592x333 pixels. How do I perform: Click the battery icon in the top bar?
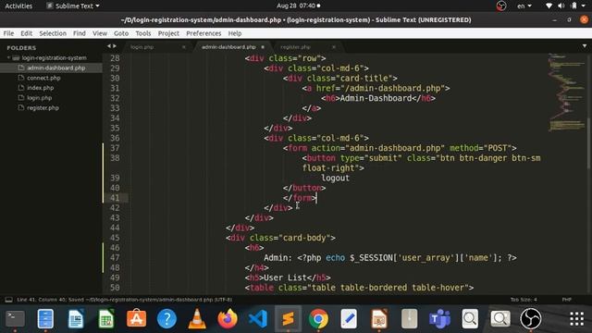coord(573,6)
